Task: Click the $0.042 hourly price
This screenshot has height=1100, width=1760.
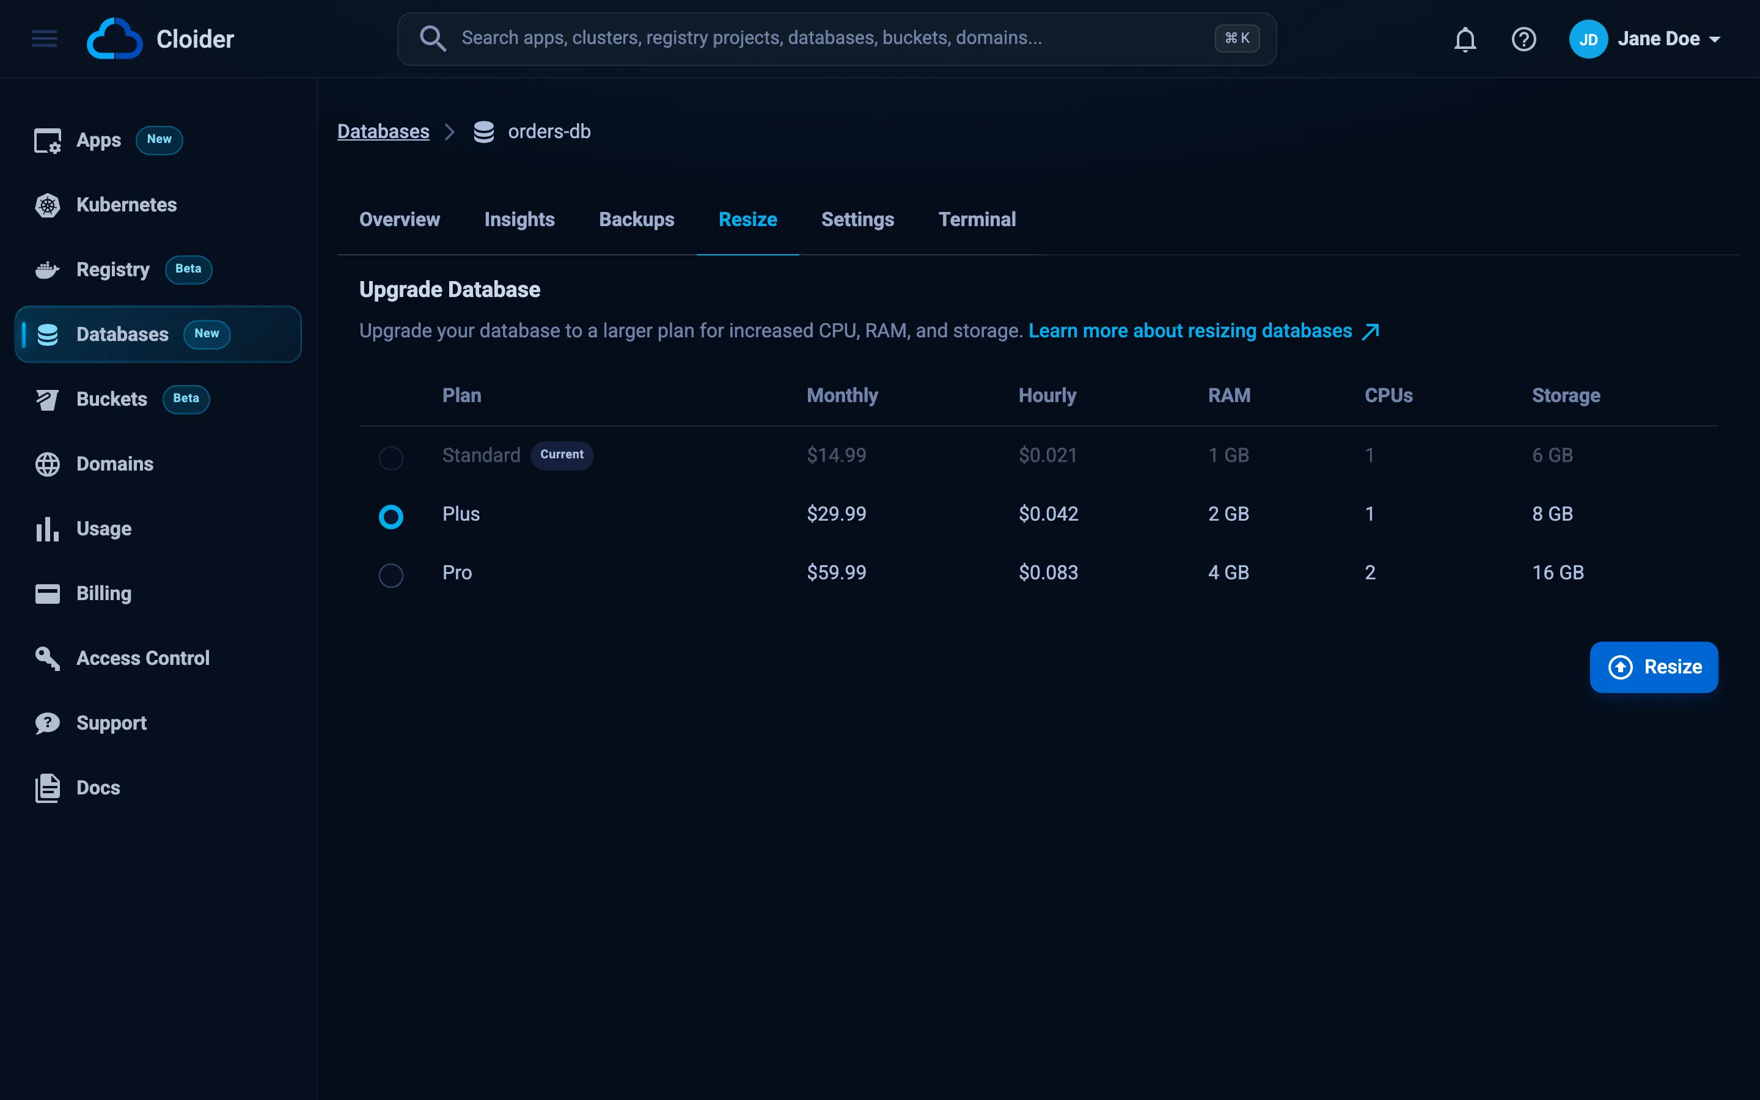Action: (1048, 515)
